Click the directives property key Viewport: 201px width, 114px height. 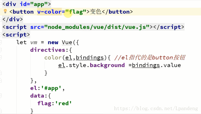click(x=48, y=50)
